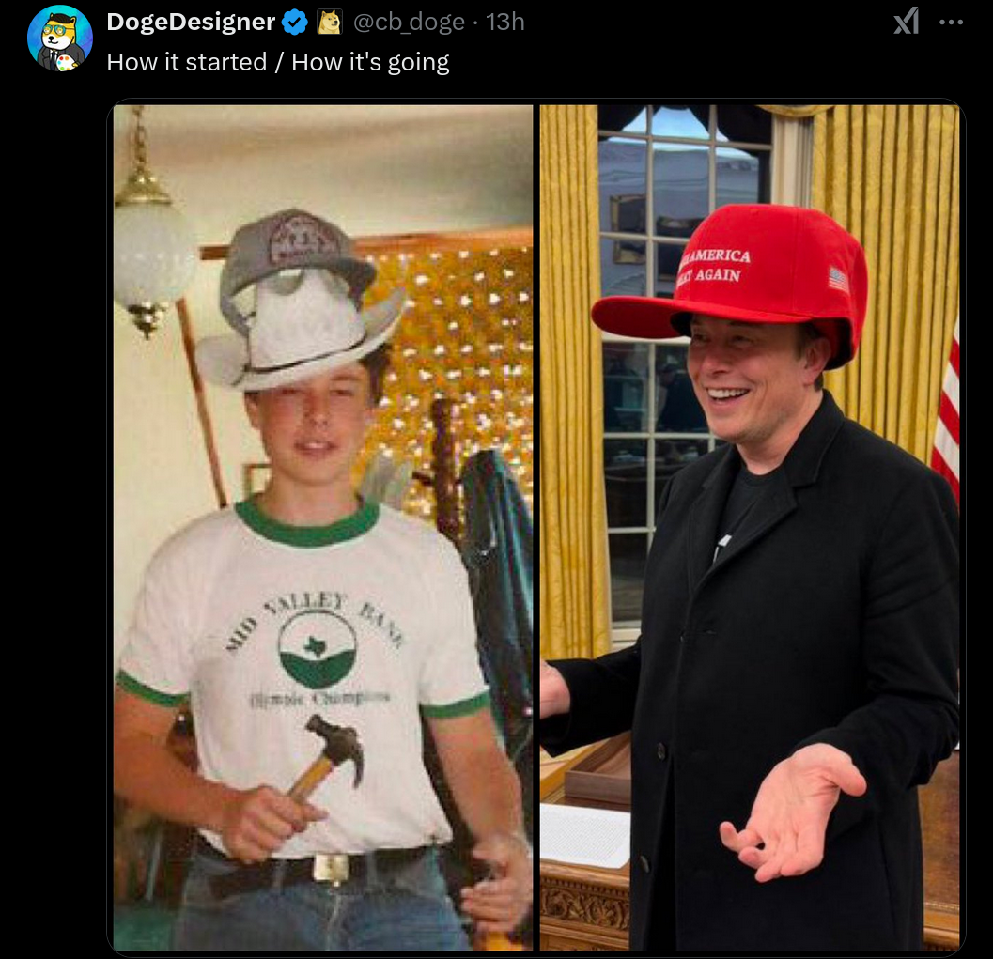
Task: Click the "How it started" post text
Action: click(x=187, y=62)
